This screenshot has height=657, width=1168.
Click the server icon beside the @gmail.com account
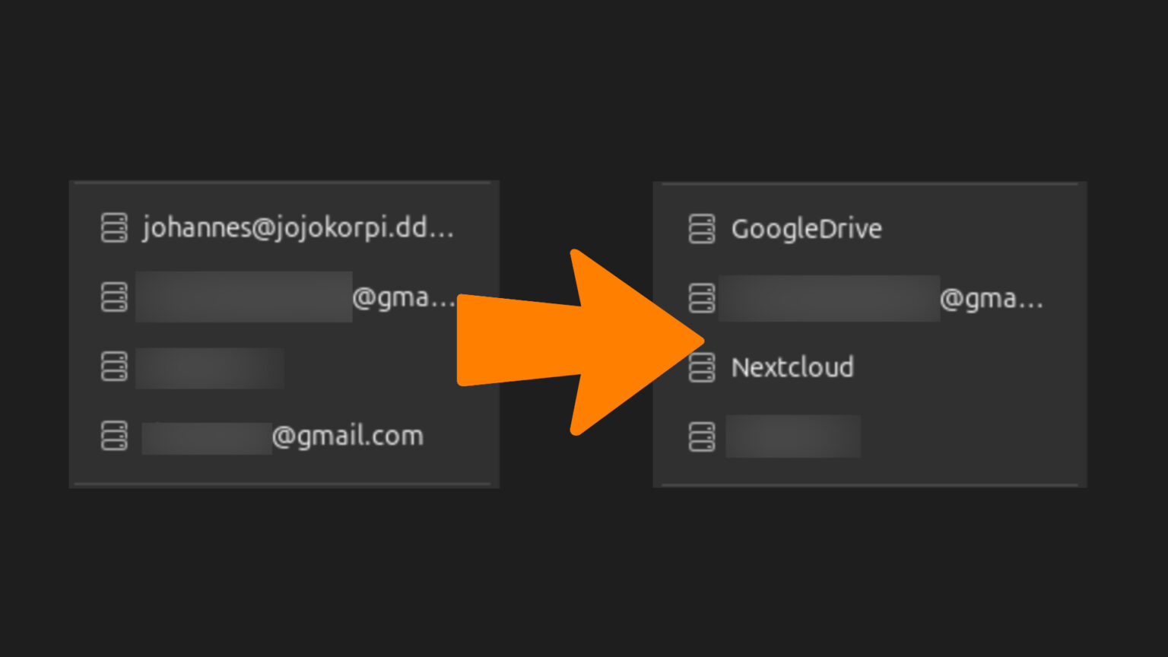(113, 436)
